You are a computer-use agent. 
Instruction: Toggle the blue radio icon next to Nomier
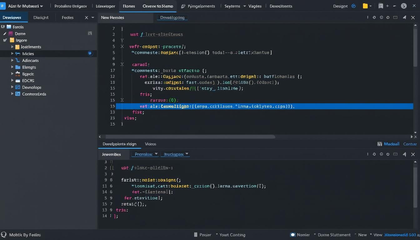(293, 235)
